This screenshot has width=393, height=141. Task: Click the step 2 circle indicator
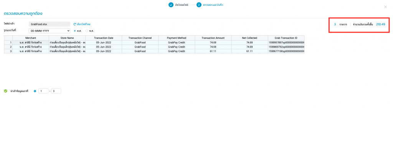point(199,5)
